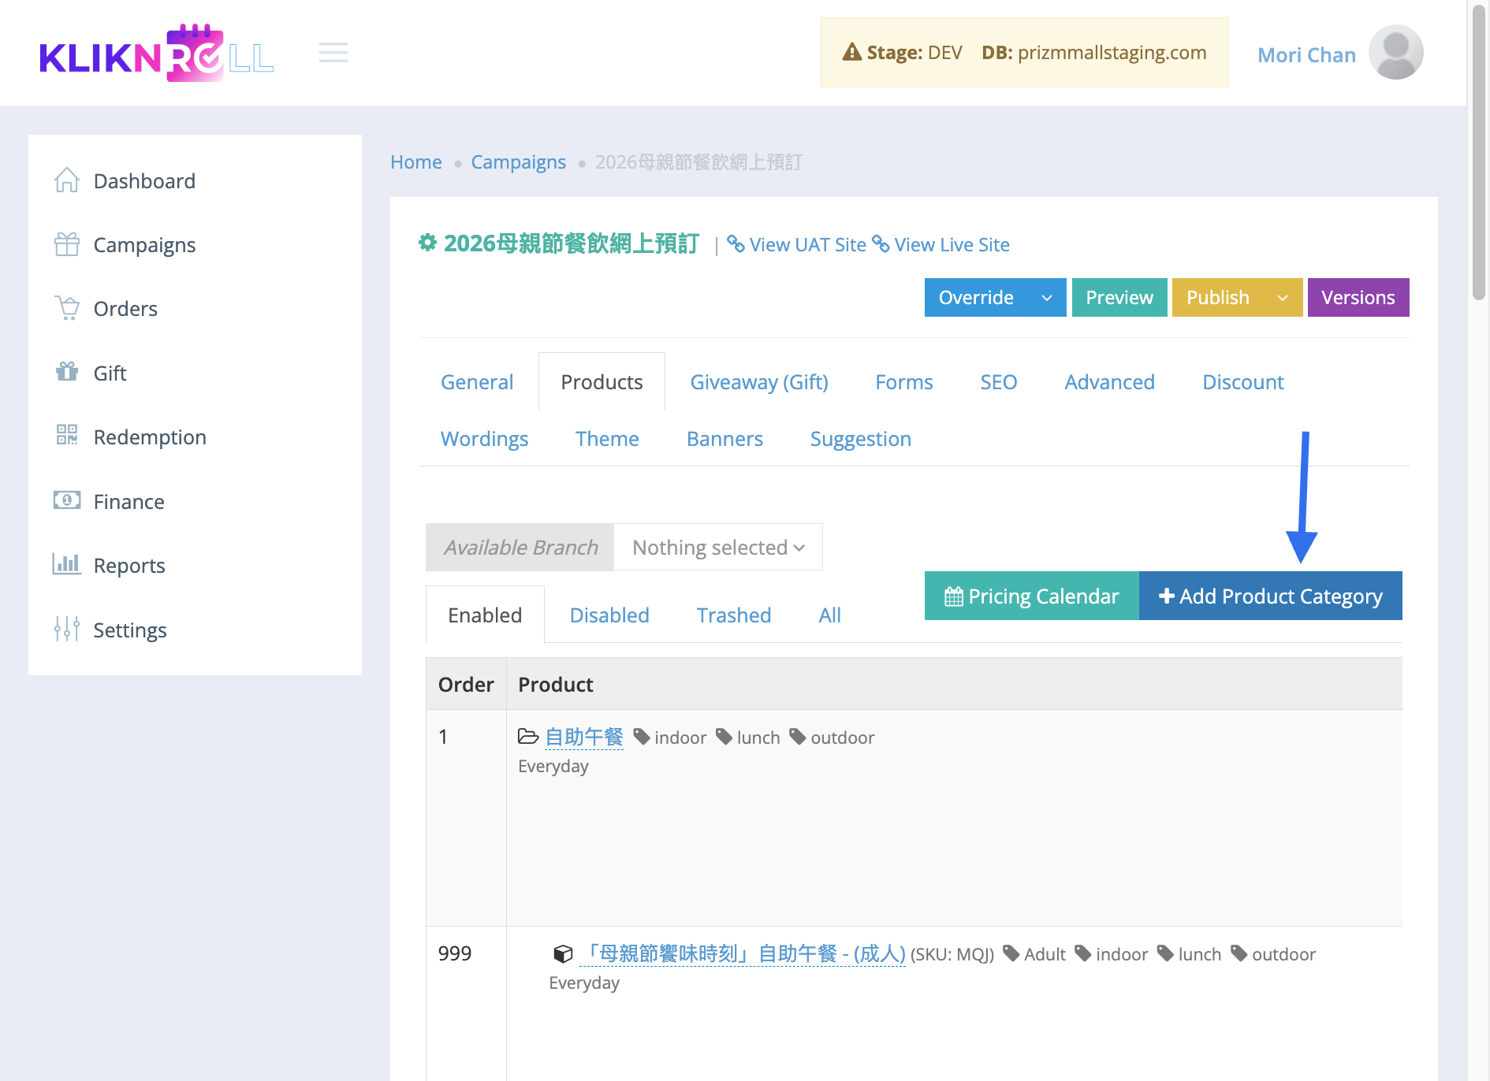Click the Gift sidebar icon
Screen dimensions: 1490x1081
click(67, 372)
